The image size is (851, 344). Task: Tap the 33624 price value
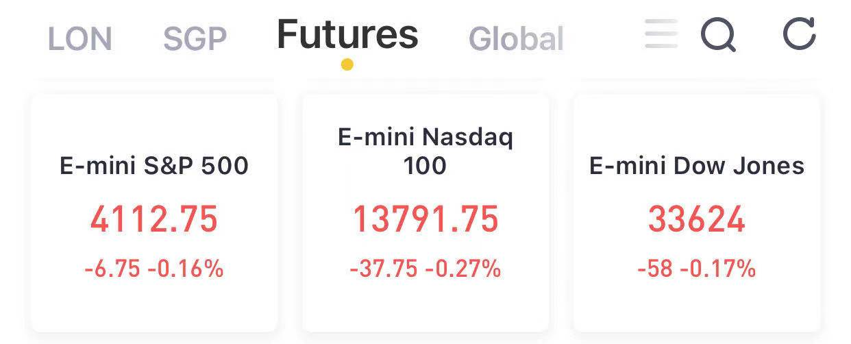697,220
